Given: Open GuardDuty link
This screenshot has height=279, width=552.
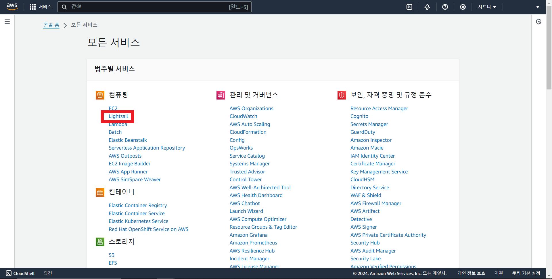Looking at the screenshot, I should point(363,132).
